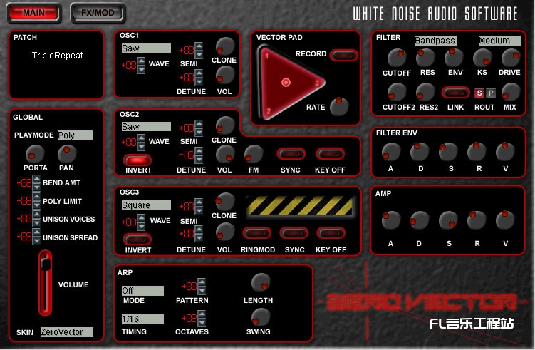This screenshot has width=535, height=350.
Task: Select the S filter routing button
Action: coord(479,93)
